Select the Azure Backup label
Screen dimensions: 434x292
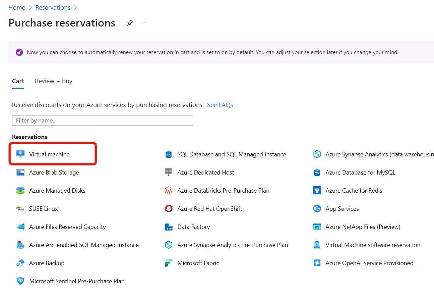tap(47, 263)
